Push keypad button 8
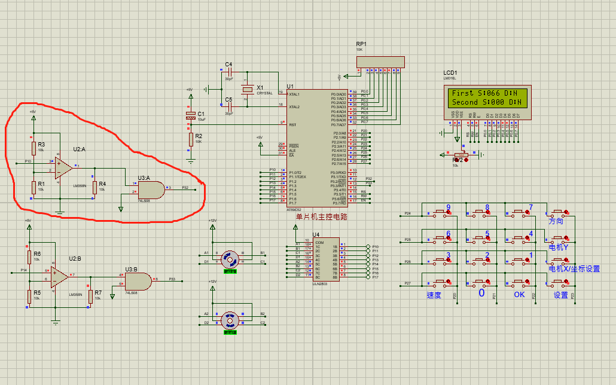Viewport: 616px width, 385px height. point(480,213)
